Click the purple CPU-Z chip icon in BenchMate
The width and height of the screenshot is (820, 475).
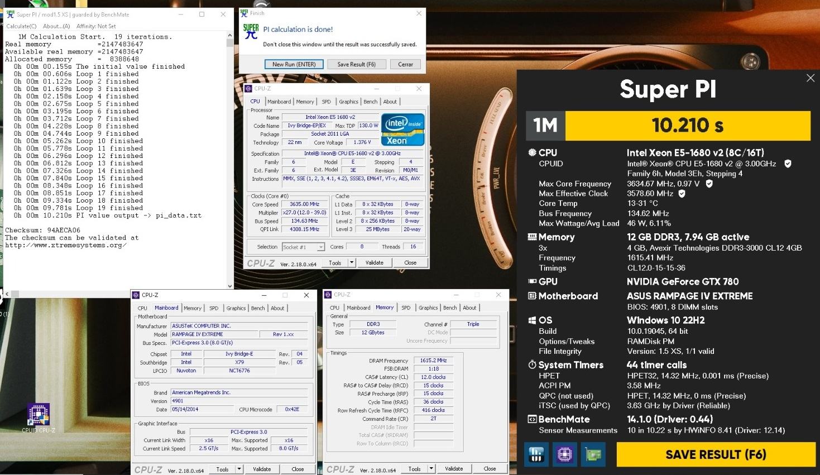tap(564, 455)
